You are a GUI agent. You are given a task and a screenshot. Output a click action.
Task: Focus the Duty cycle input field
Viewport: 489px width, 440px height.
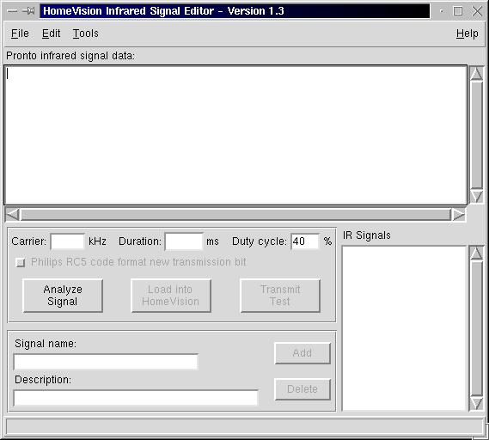point(305,241)
